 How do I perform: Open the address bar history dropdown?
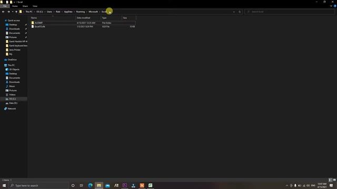pos(234,12)
